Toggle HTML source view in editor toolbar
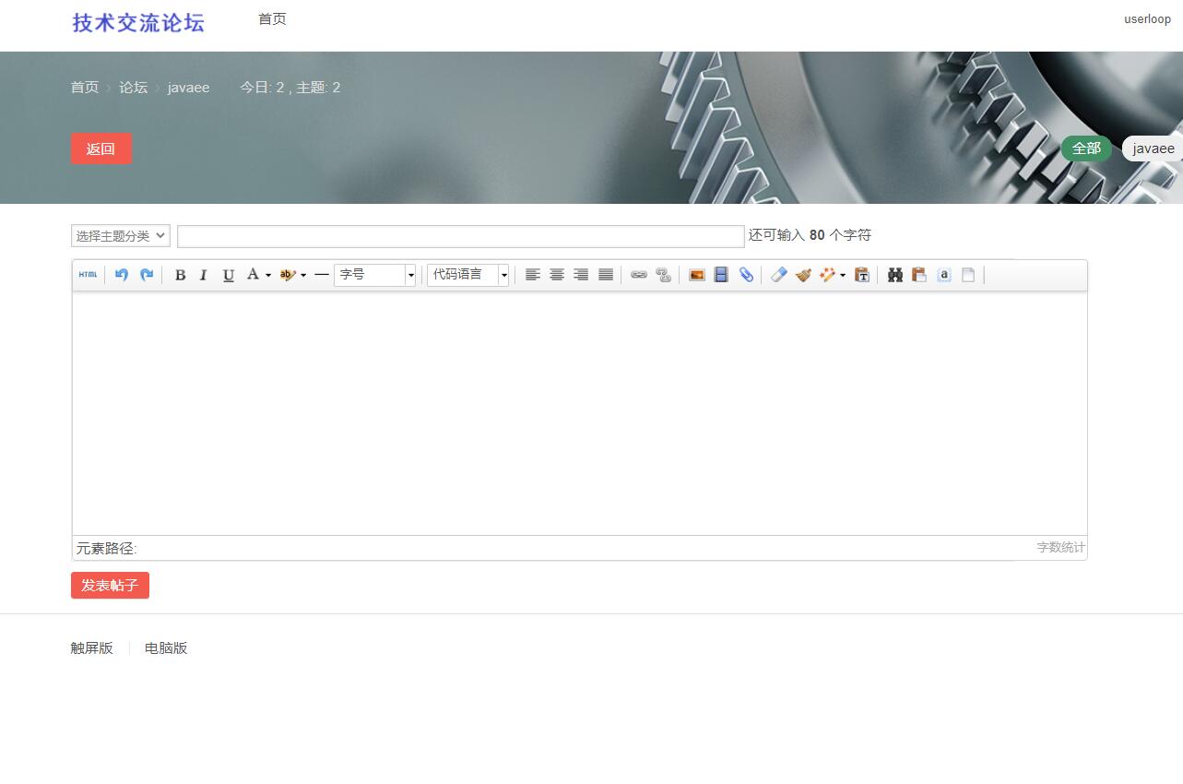 [x=88, y=275]
